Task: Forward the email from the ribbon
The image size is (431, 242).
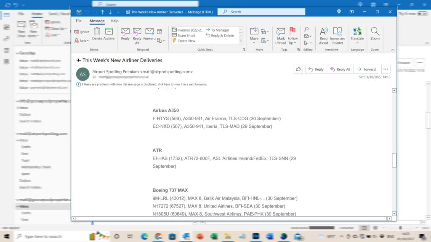Action: [x=149, y=34]
